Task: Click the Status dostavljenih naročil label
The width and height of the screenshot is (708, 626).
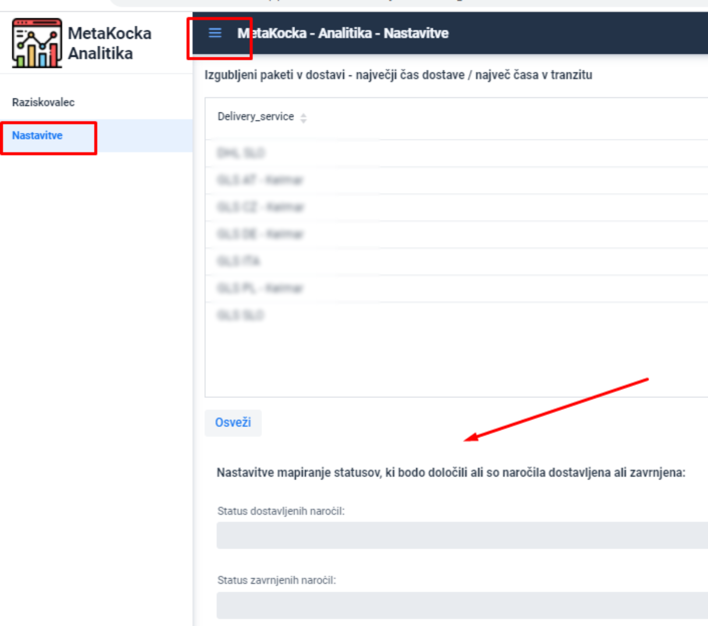Action: coord(281,511)
